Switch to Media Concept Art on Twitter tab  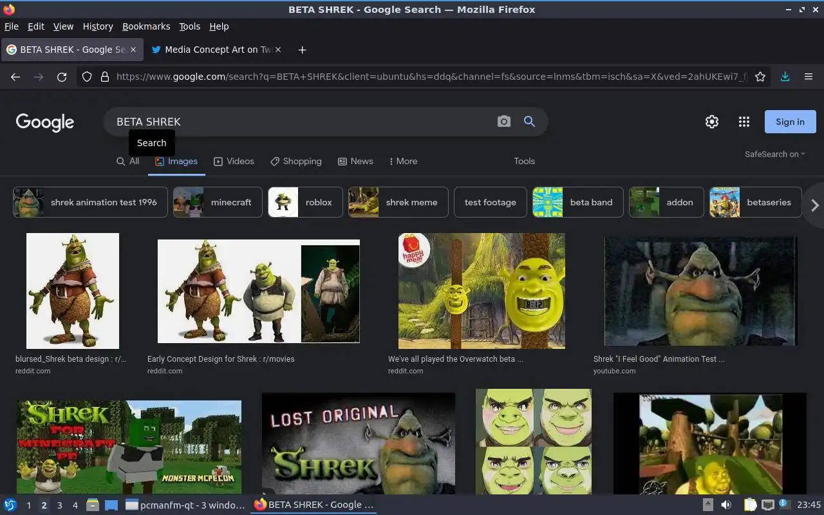click(218, 50)
